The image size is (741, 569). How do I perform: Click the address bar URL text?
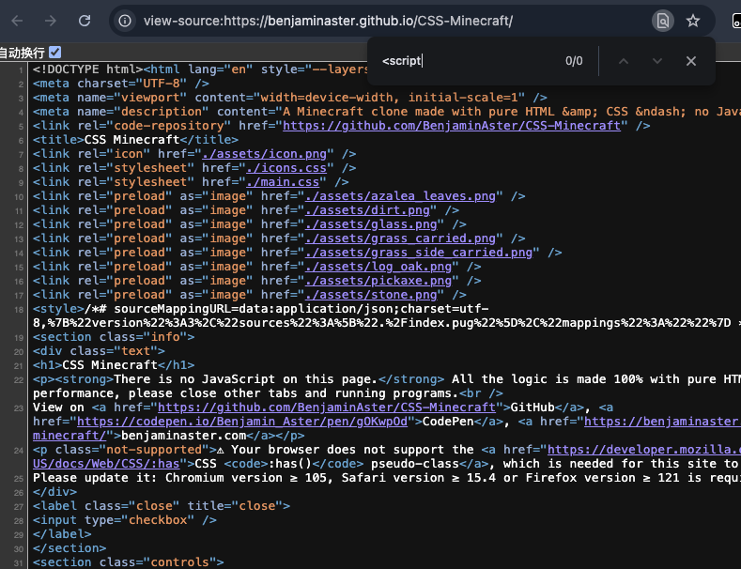[x=328, y=21]
